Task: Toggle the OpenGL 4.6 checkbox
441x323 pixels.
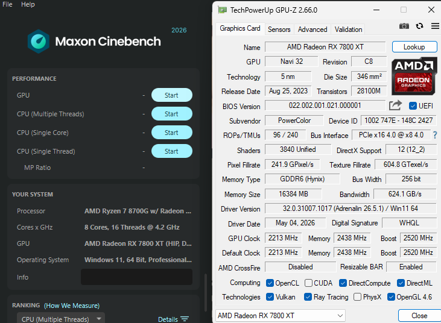Action: pos(391,297)
